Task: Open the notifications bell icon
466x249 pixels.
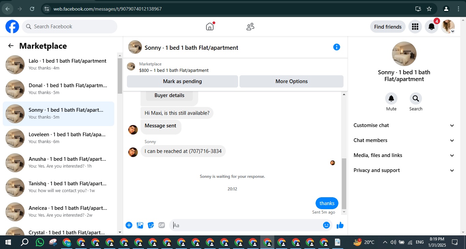Action: 432,27
